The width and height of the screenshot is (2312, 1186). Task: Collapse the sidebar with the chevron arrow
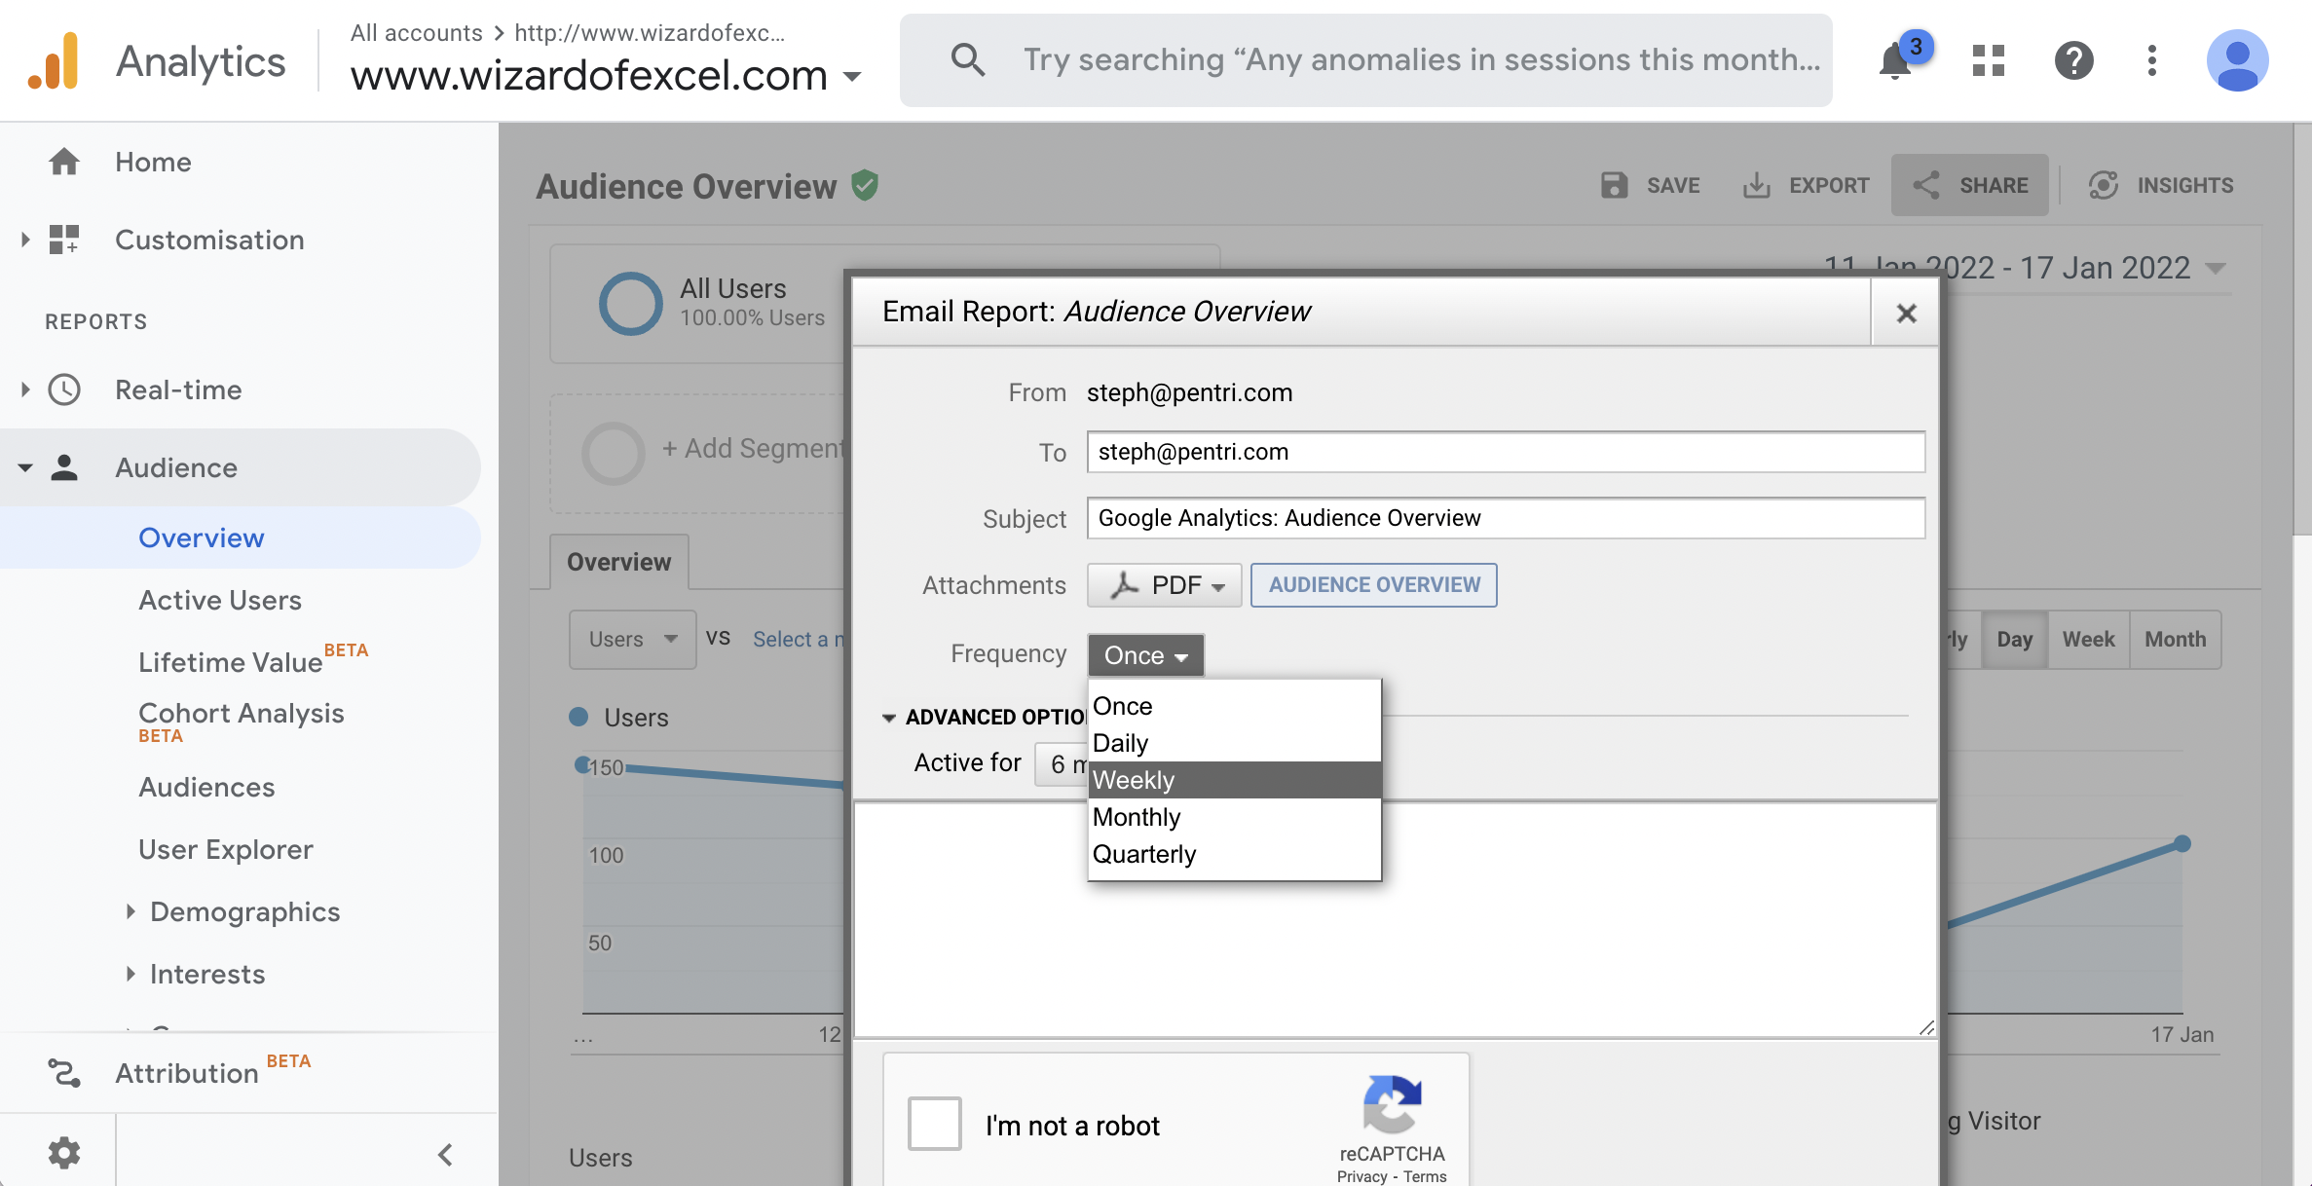click(x=445, y=1155)
